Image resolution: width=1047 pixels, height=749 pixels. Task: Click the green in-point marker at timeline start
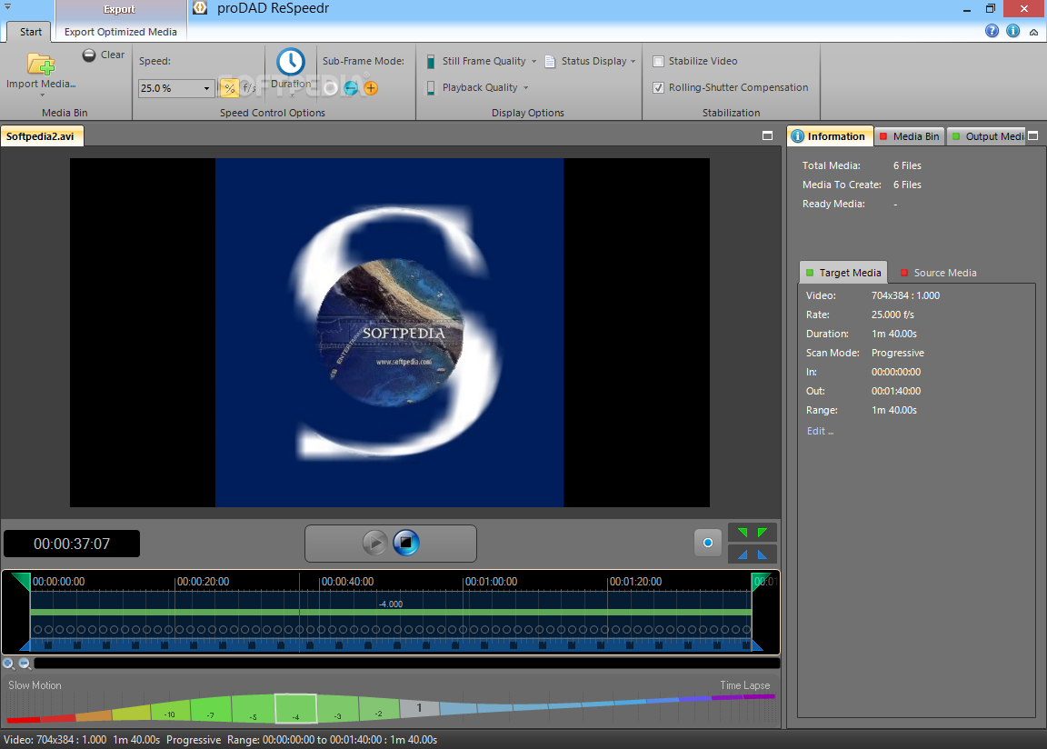21,582
